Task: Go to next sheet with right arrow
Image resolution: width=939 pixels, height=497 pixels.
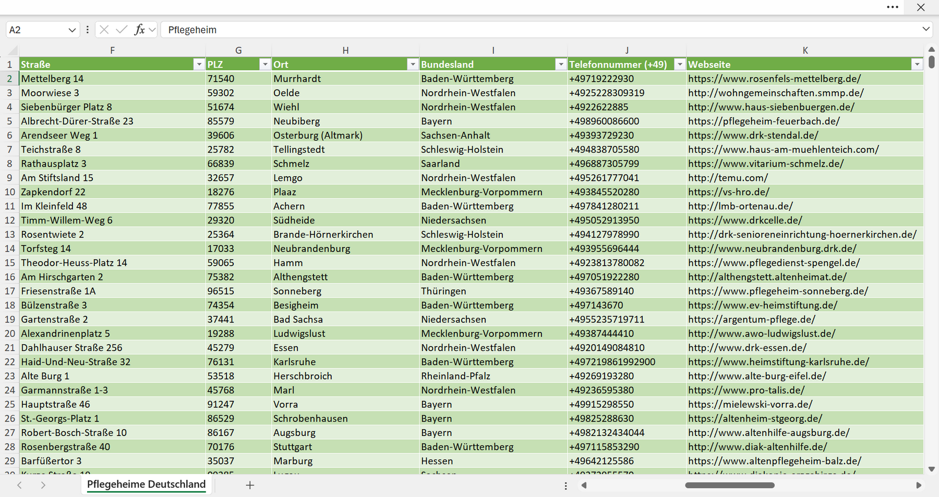Action: 43,485
